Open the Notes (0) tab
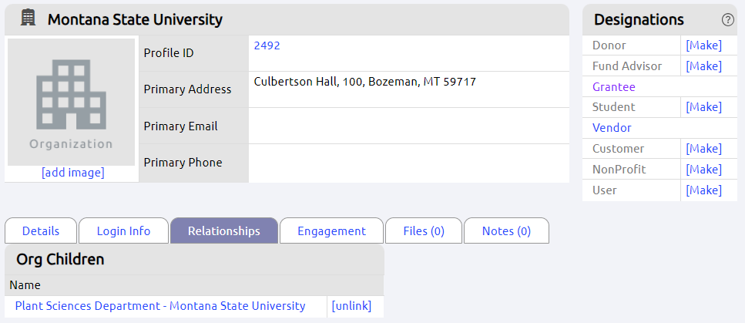745x323 pixels. tap(506, 230)
